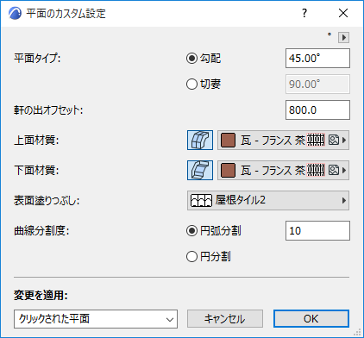Viewport: 364px width, 338px height.
Task: Click the ARCHICAD logo icon in title bar
Action: click(x=15, y=14)
